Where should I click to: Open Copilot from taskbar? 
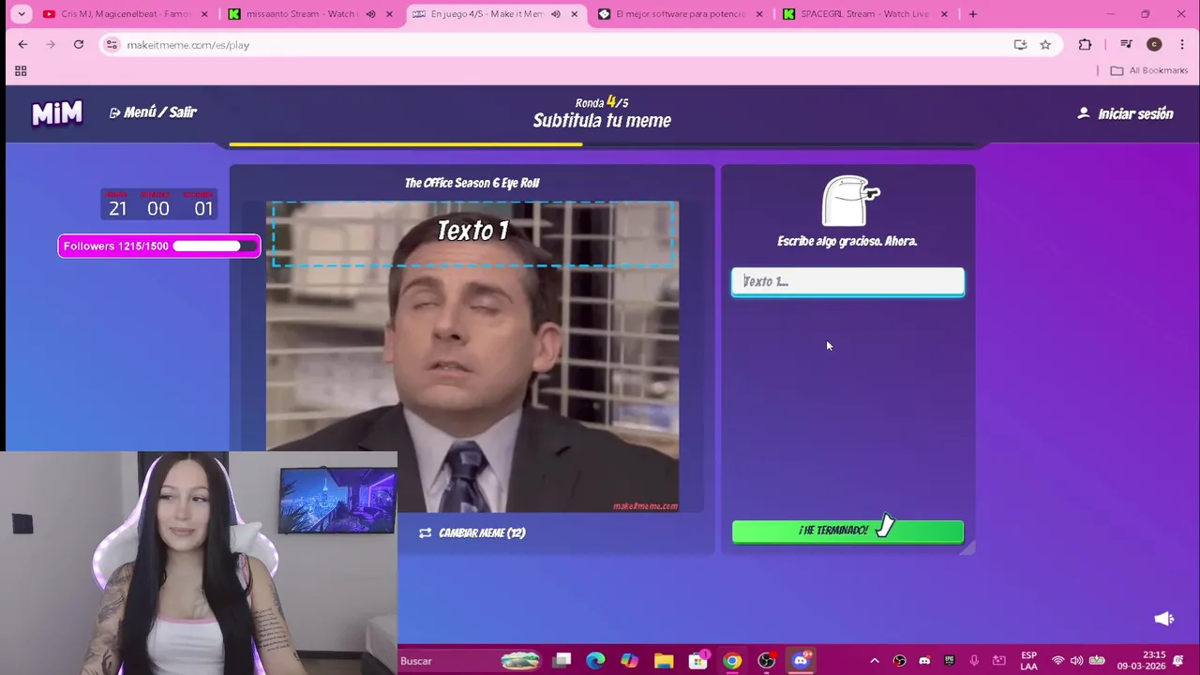point(630,661)
